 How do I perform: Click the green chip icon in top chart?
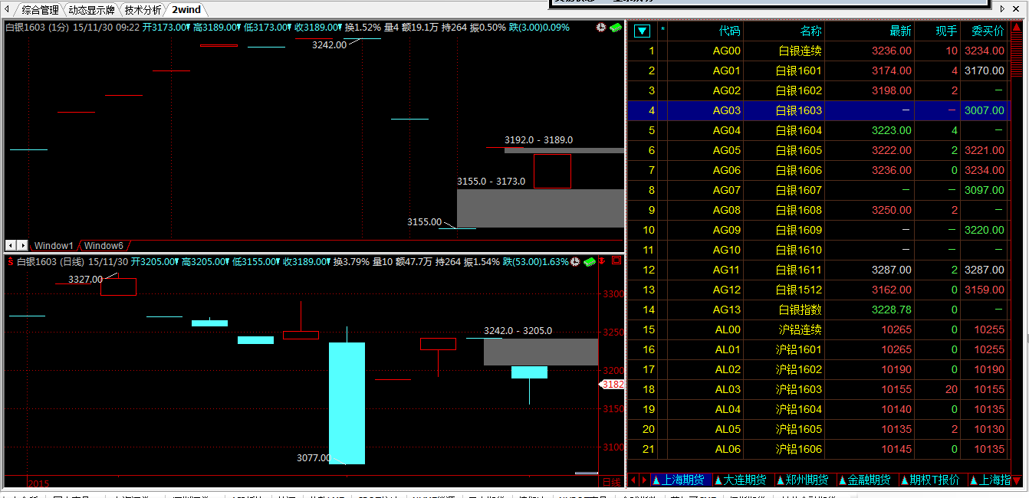point(616,28)
